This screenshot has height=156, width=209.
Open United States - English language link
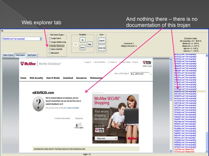[129, 62]
